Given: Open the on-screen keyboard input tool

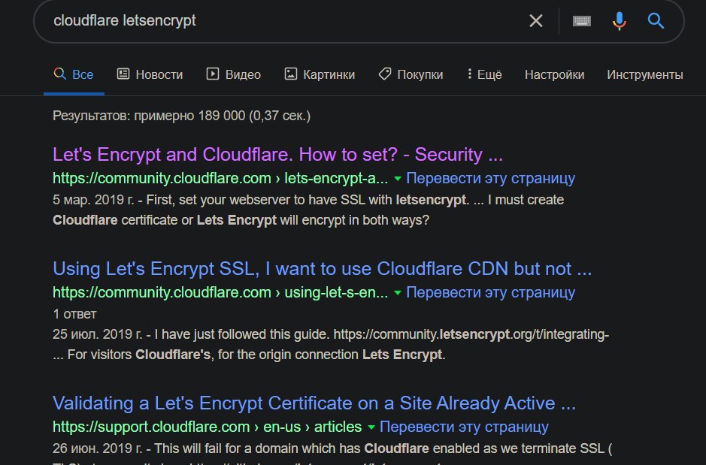Looking at the screenshot, I should (x=582, y=21).
